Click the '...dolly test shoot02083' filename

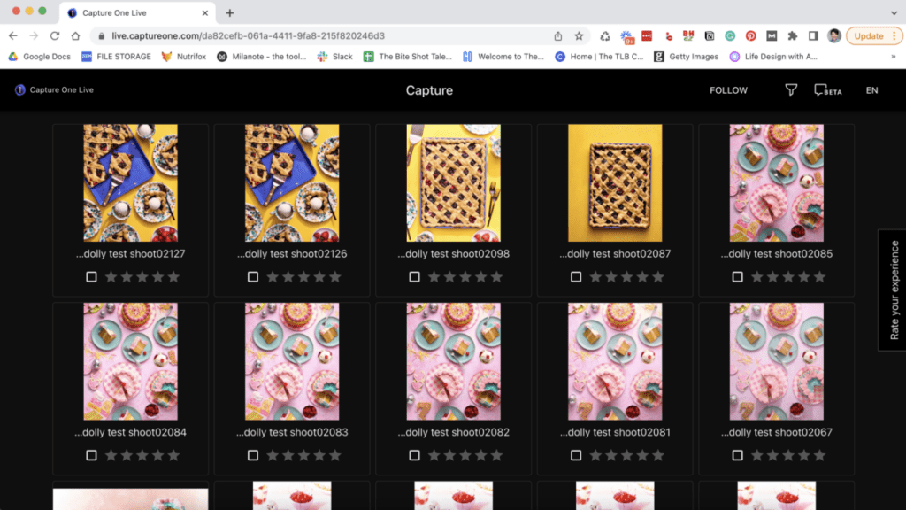[292, 432]
